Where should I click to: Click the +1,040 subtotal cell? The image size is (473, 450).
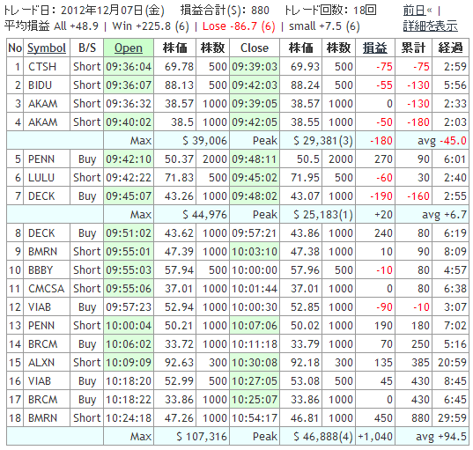375,437
